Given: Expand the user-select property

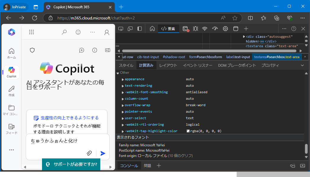Looking at the screenshot, I should [x=122, y=119].
